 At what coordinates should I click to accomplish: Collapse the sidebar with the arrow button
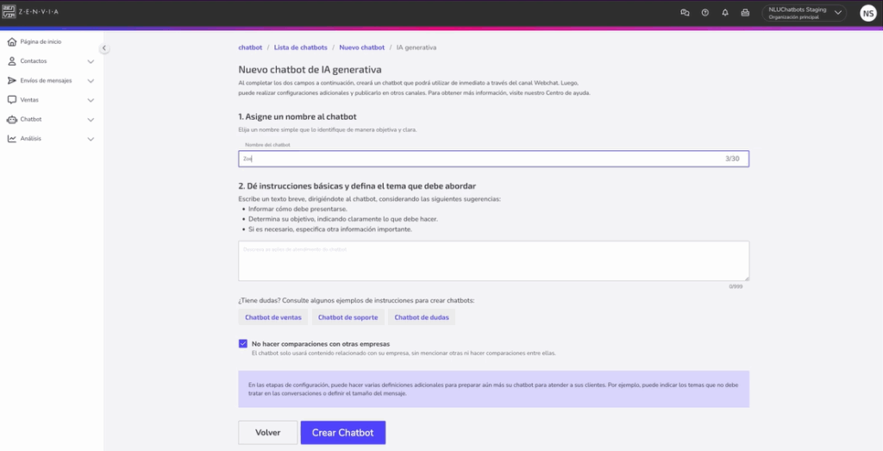click(x=103, y=48)
